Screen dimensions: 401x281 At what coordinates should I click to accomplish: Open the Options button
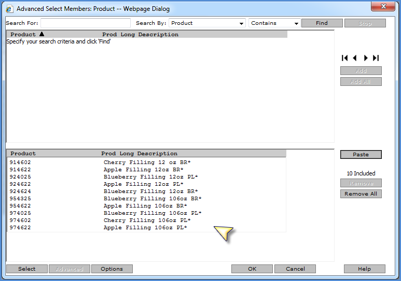112,269
